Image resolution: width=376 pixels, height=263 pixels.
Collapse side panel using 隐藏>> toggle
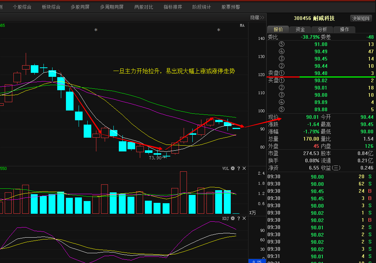click(257, 17)
